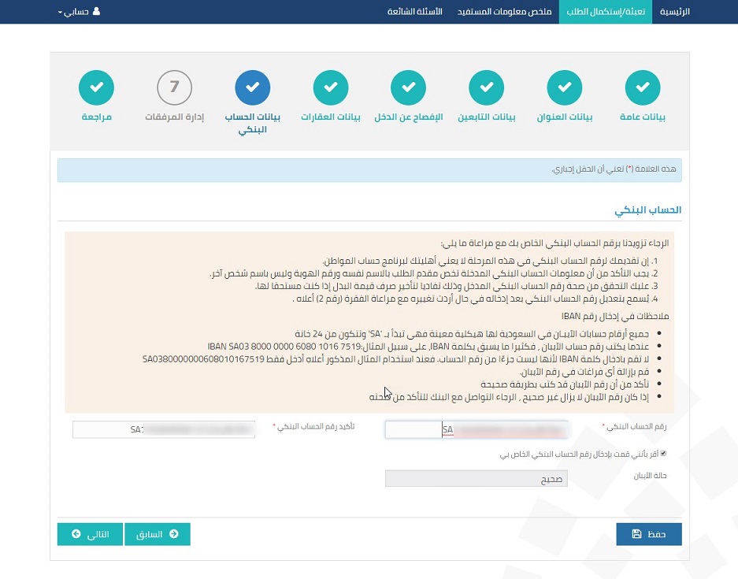
Task: Click the ملاحظات في إدخال رقم IBAN heading
Action: click(x=614, y=317)
